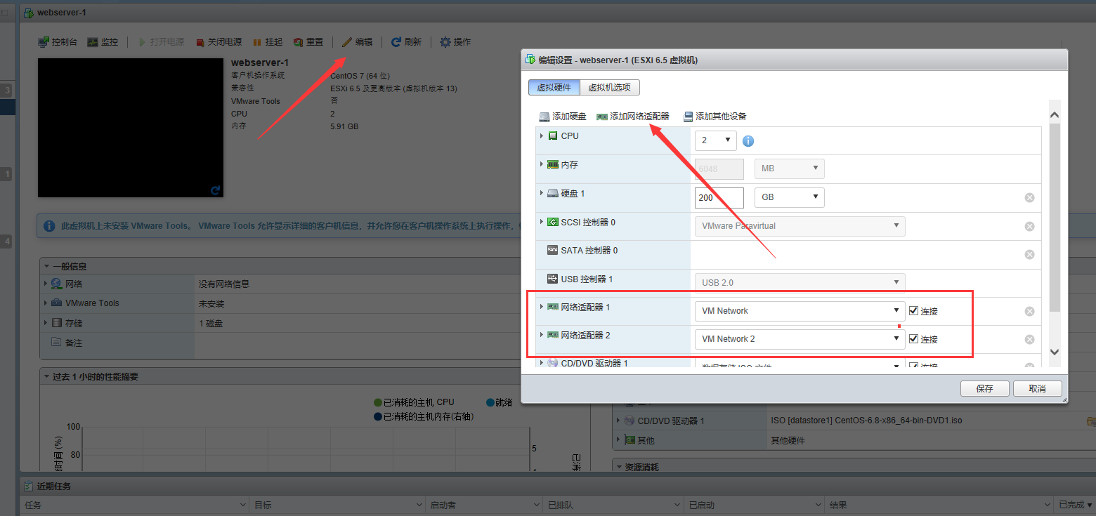Collapse 过去 1 小时的性能摘要 panel
The width and height of the screenshot is (1096, 516).
point(47,377)
